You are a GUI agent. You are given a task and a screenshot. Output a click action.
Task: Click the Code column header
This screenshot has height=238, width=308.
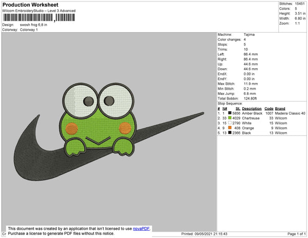(x=268, y=109)
